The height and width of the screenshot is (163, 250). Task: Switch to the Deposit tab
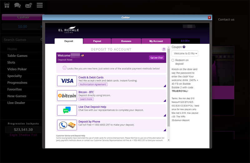(69, 41)
